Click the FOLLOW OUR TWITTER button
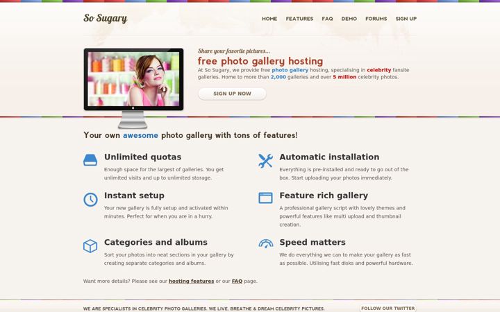 pos(388,308)
